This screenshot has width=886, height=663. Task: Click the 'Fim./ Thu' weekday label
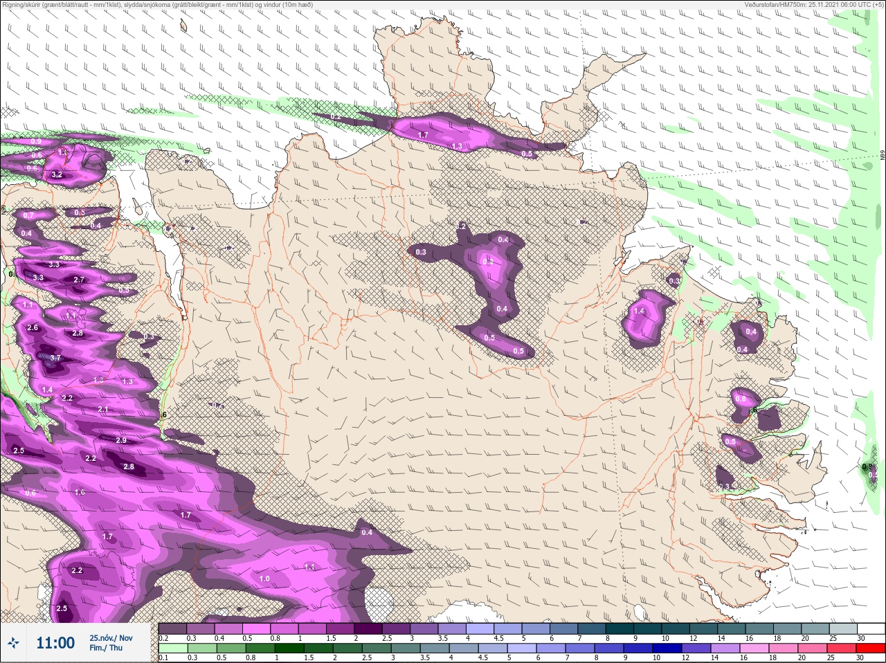[x=105, y=648]
